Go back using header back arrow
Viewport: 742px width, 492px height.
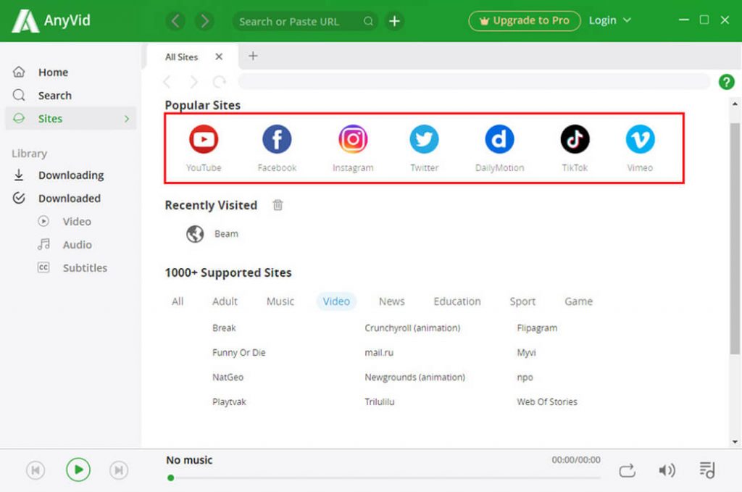click(x=175, y=21)
